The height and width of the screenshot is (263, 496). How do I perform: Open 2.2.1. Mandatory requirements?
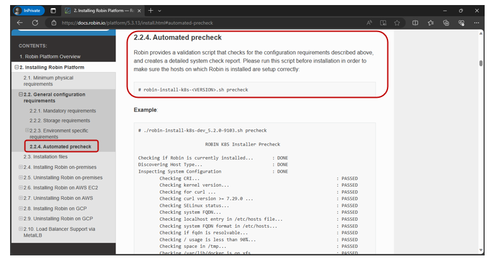62,111
